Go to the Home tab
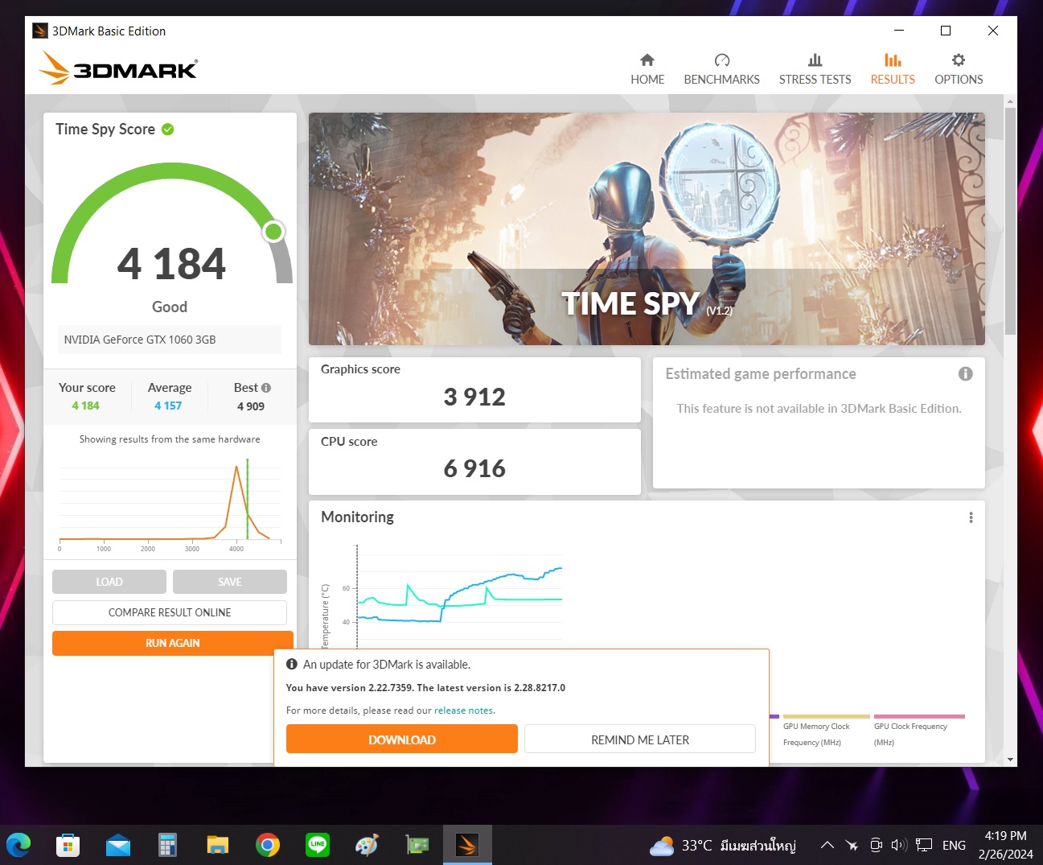 (x=647, y=69)
